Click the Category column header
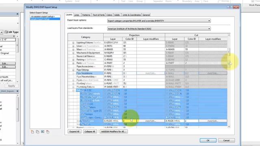The image size is (260, 146). tap(86, 37)
